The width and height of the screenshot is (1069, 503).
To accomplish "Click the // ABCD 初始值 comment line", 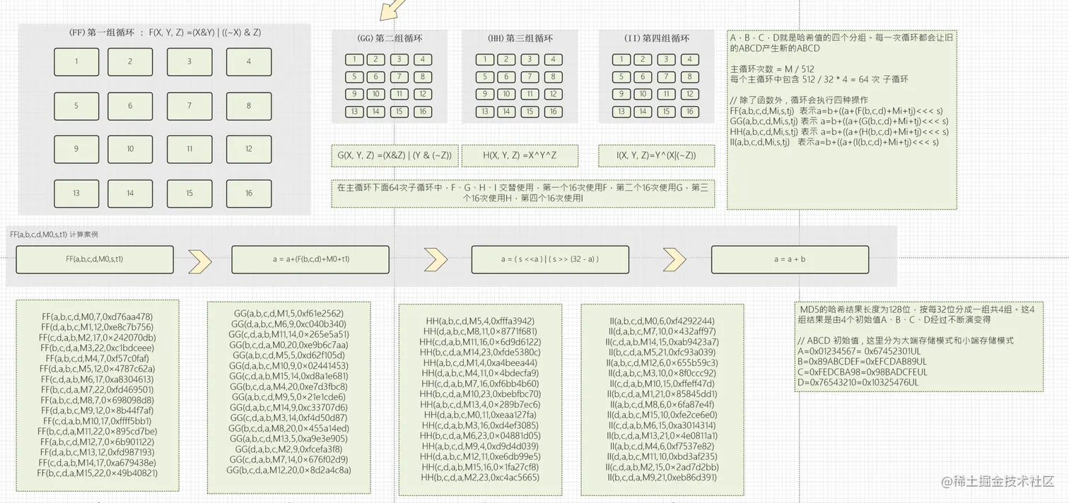I will (x=905, y=341).
